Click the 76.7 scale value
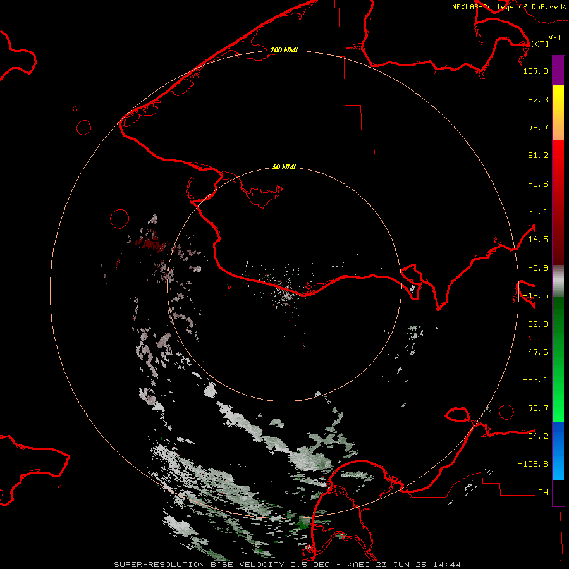The width and height of the screenshot is (569, 569). pyautogui.click(x=538, y=127)
